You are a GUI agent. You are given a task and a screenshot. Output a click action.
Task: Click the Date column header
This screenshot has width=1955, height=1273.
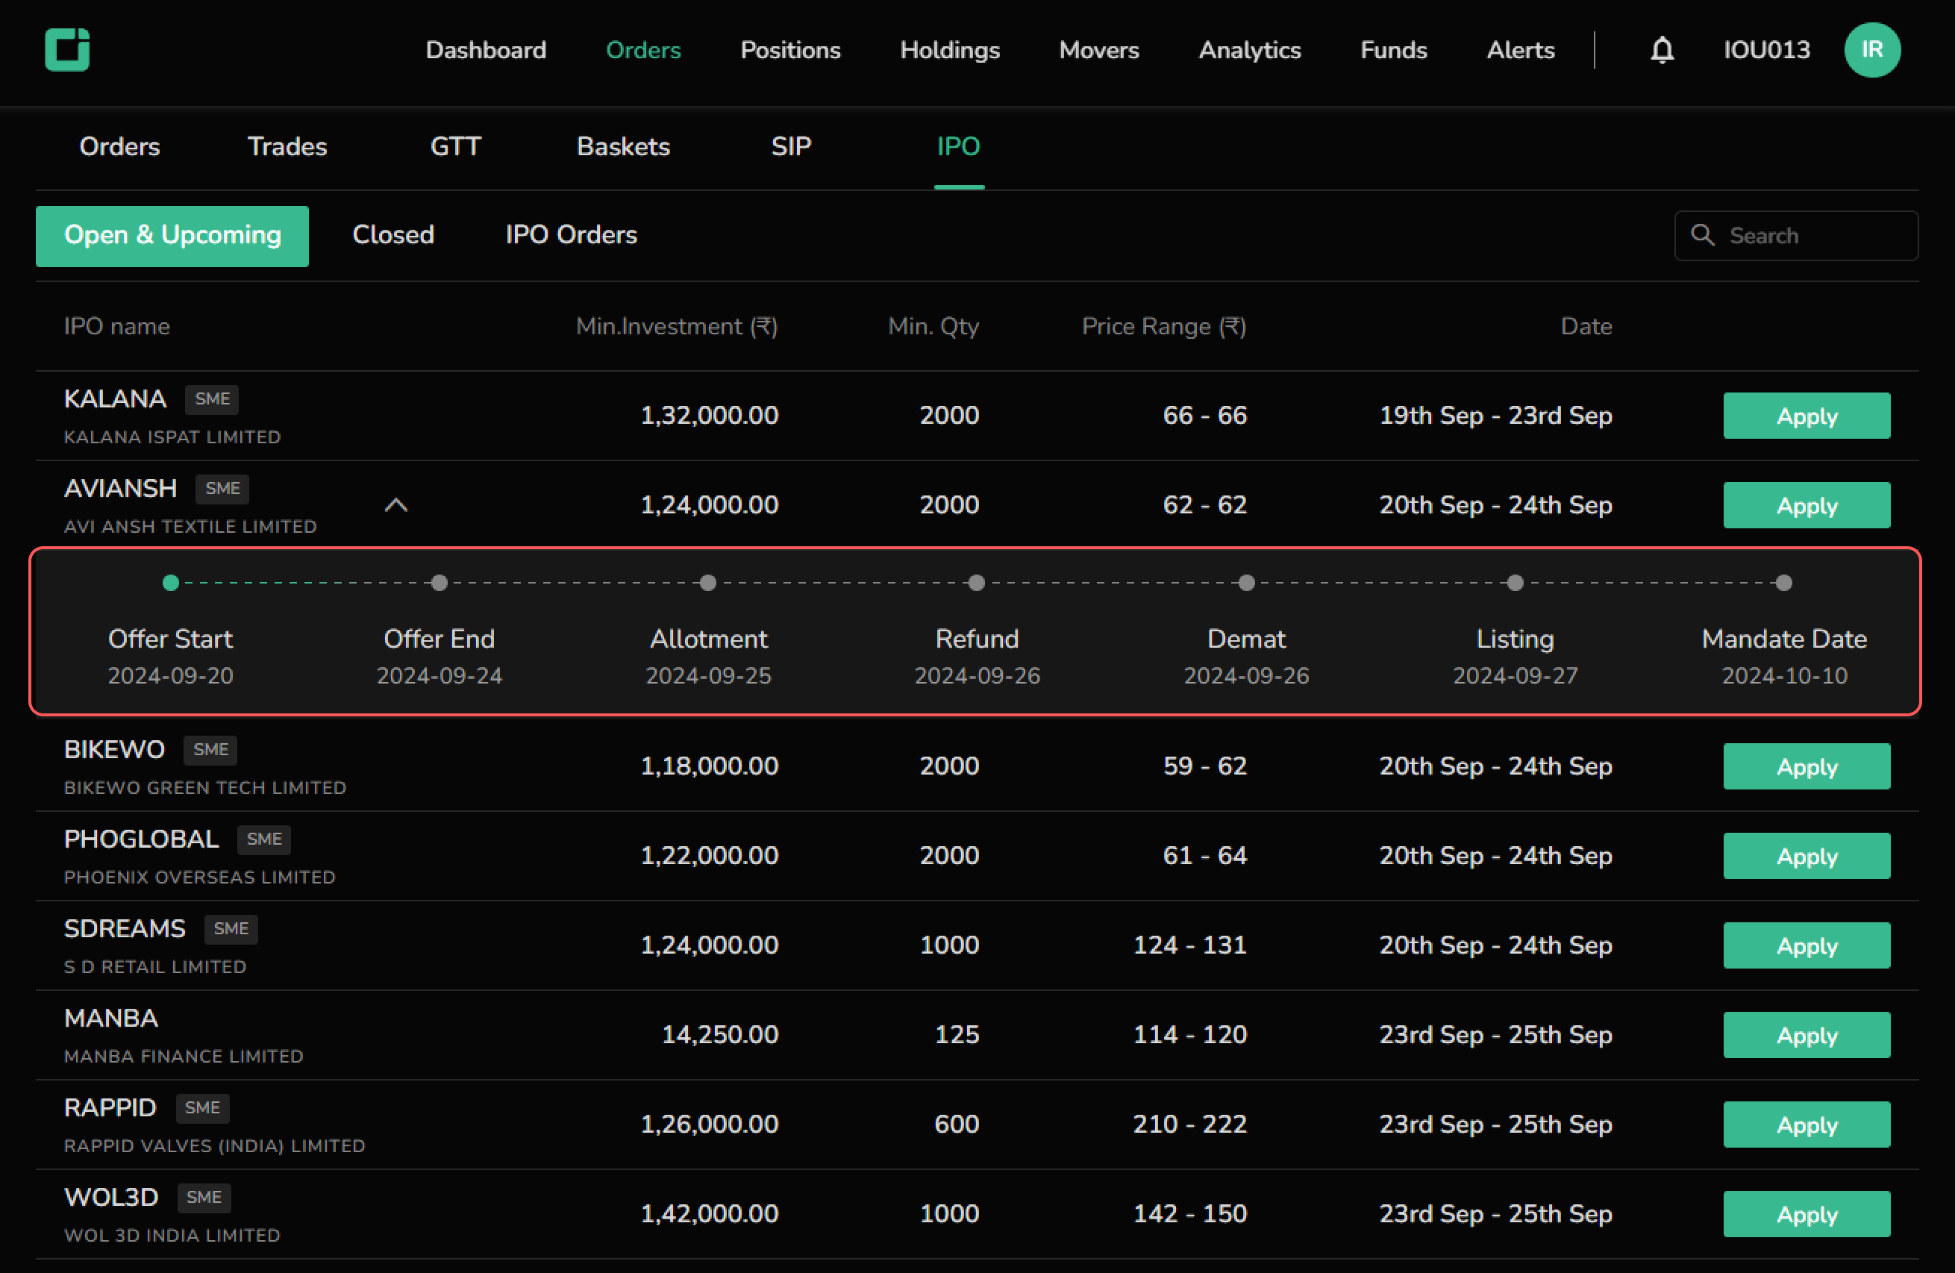click(1586, 327)
